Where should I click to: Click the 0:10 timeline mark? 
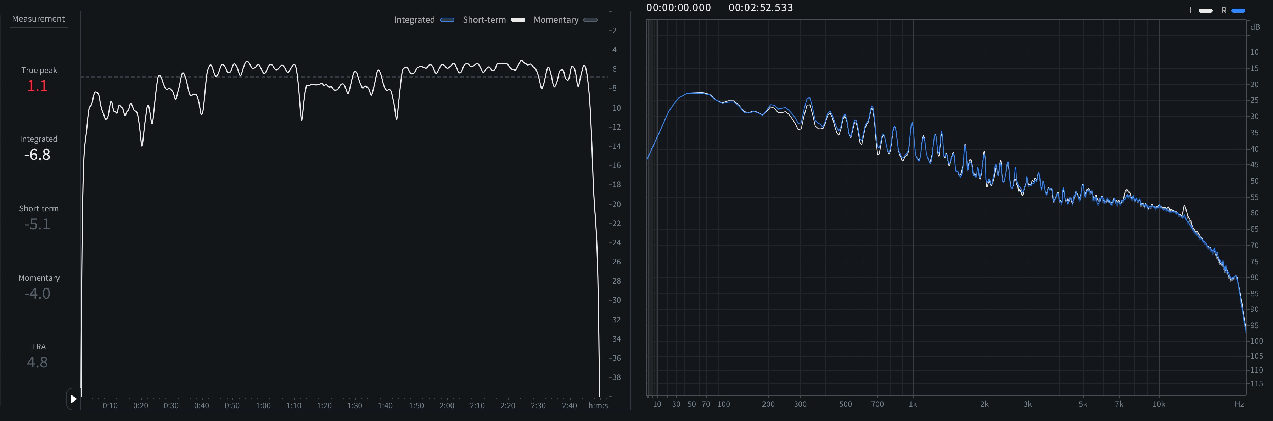click(110, 406)
